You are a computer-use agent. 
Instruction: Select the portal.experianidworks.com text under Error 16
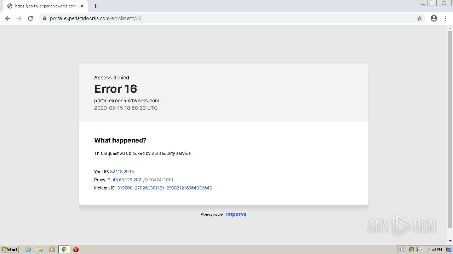point(127,101)
